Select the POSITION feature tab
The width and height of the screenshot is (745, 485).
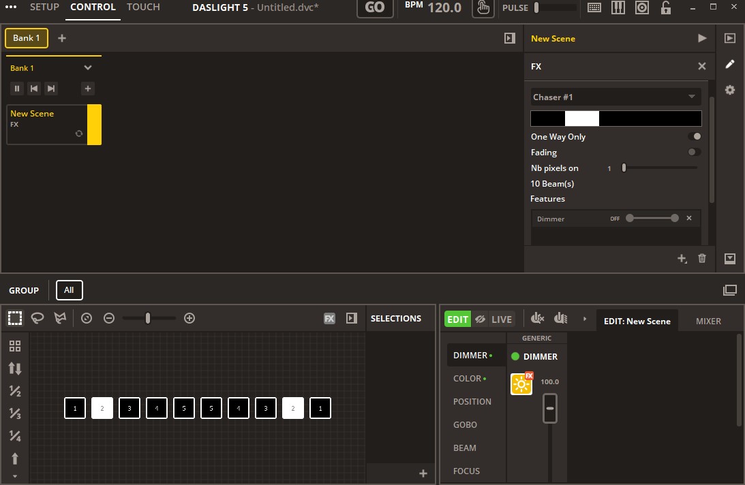click(x=472, y=401)
